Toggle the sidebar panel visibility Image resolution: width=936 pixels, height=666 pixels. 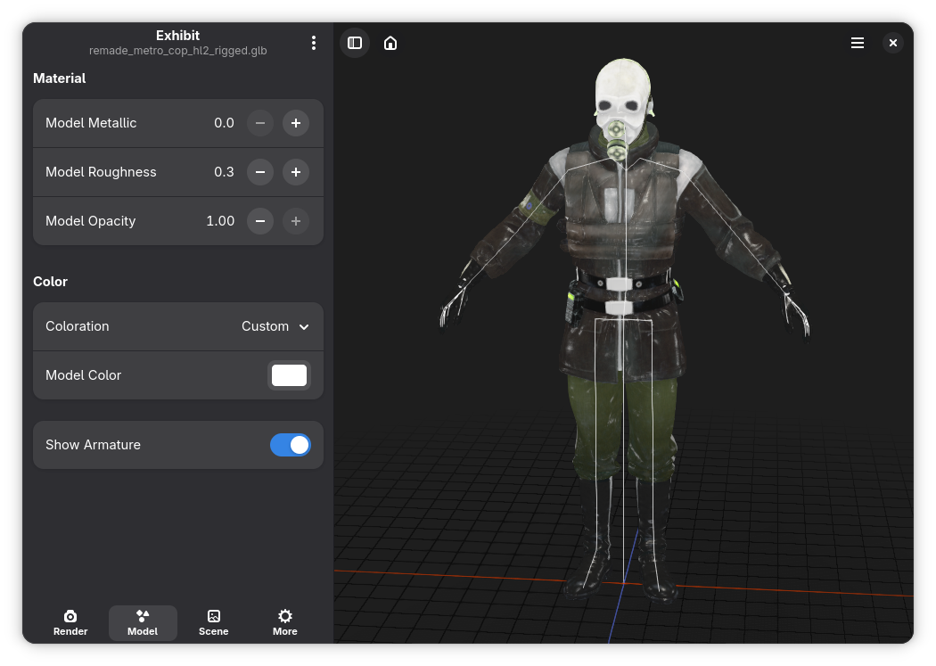click(x=355, y=43)
